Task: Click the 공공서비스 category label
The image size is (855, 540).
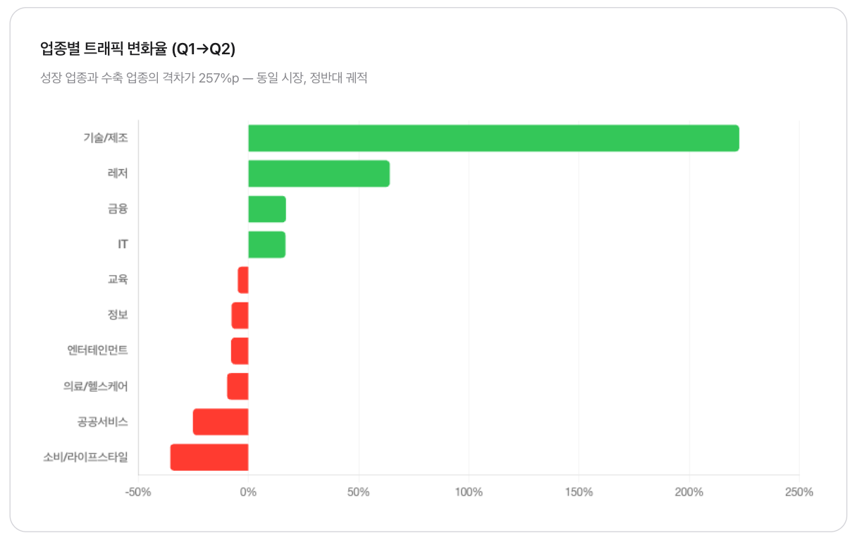Action: 103,422
